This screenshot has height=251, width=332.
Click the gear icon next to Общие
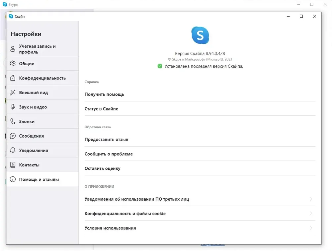click(13, 63)
